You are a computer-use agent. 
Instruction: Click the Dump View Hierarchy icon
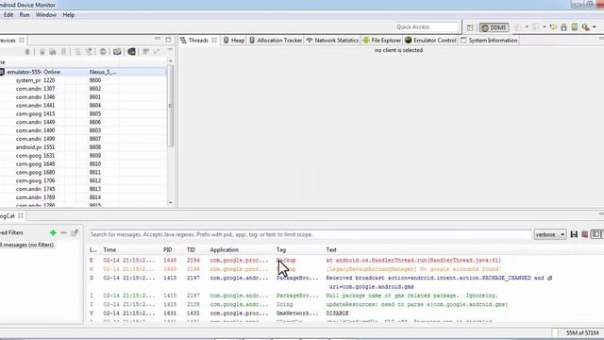coord(131,52)
